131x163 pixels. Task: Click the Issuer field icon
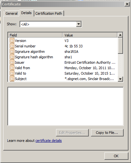tap(12, 62)
